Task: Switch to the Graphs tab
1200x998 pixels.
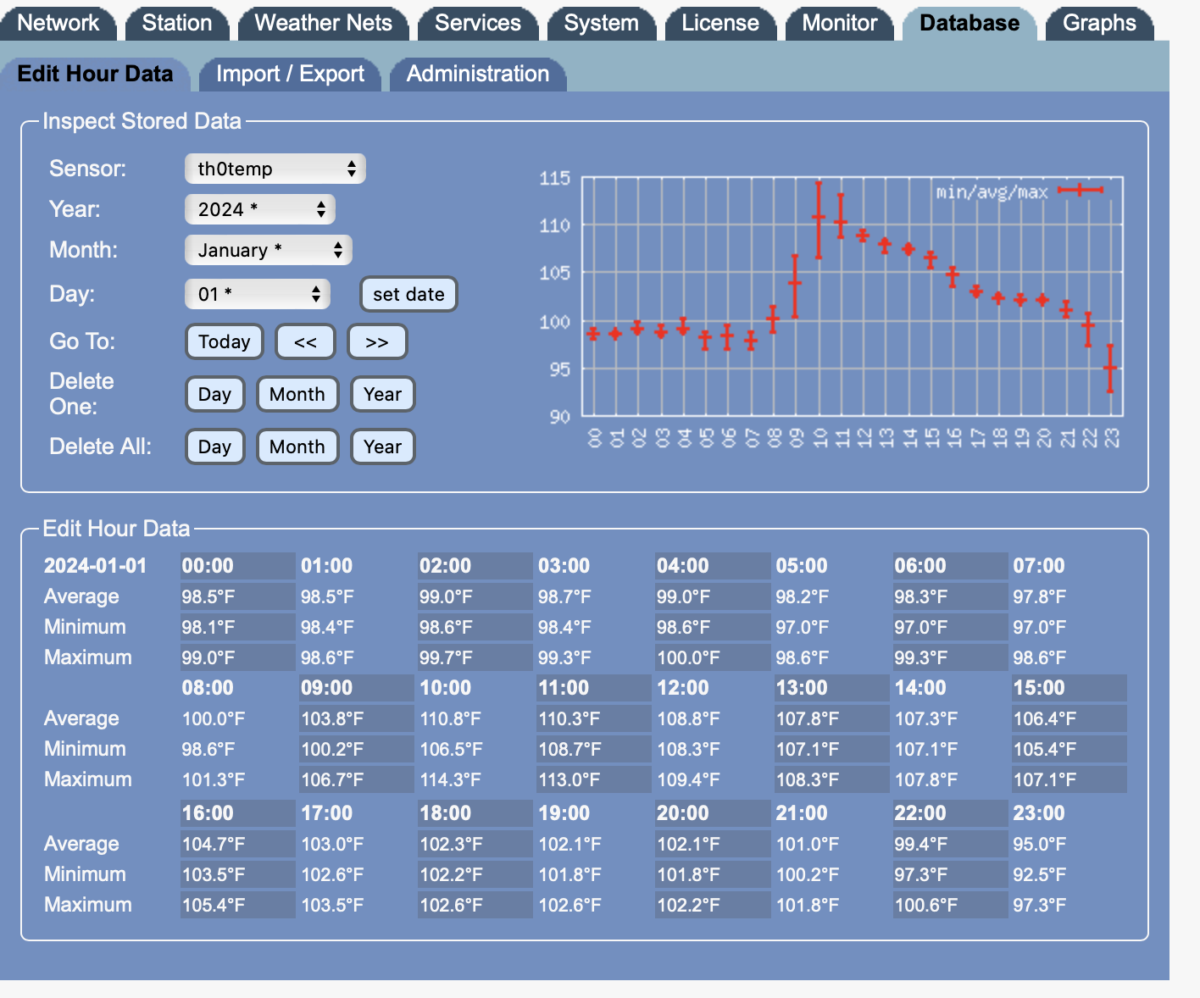Action: point(1099,23)
